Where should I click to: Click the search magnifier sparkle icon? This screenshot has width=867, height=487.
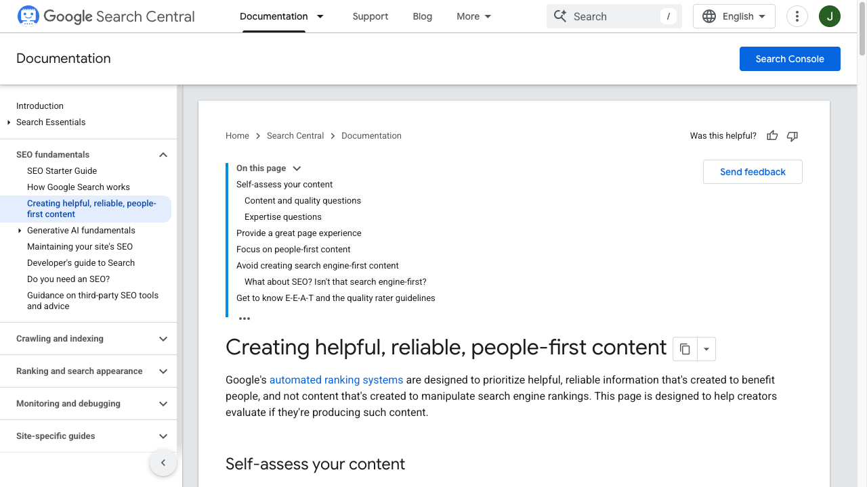coord(560,16)
